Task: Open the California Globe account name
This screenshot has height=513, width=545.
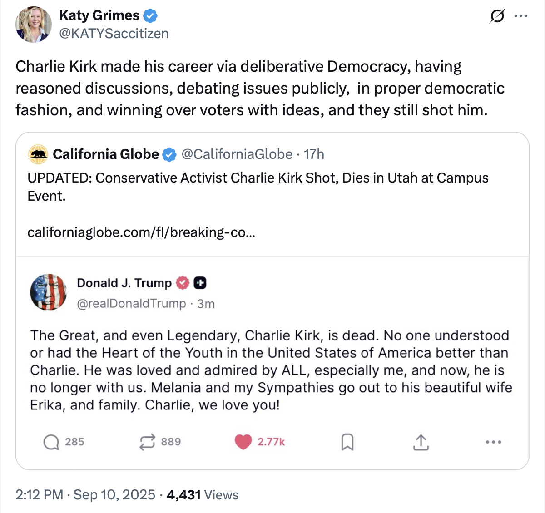Action: (106, 154)
